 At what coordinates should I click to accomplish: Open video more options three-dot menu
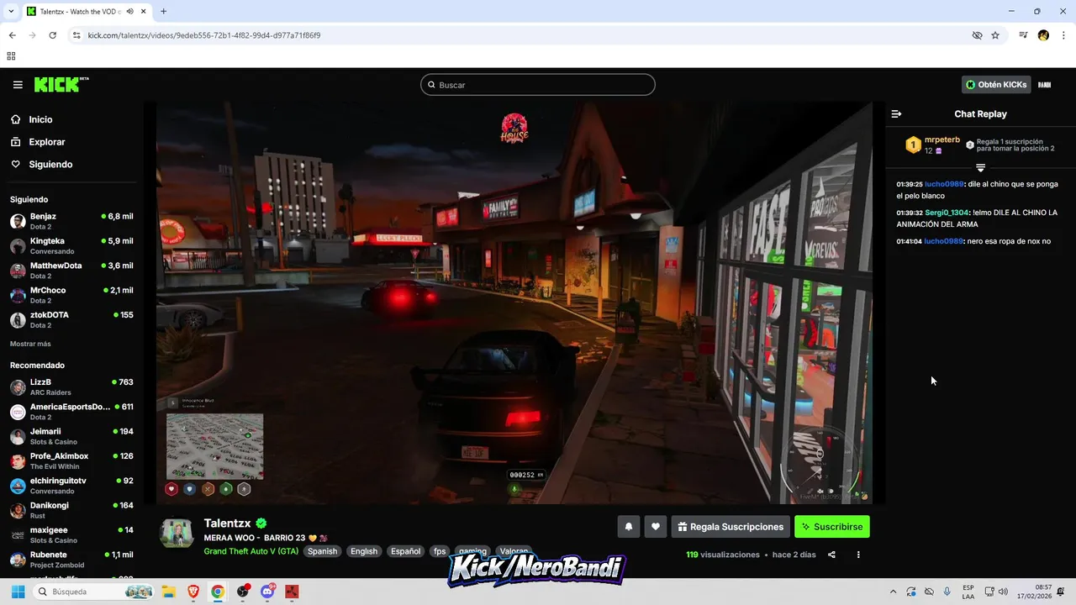click(x=858, y=555)
